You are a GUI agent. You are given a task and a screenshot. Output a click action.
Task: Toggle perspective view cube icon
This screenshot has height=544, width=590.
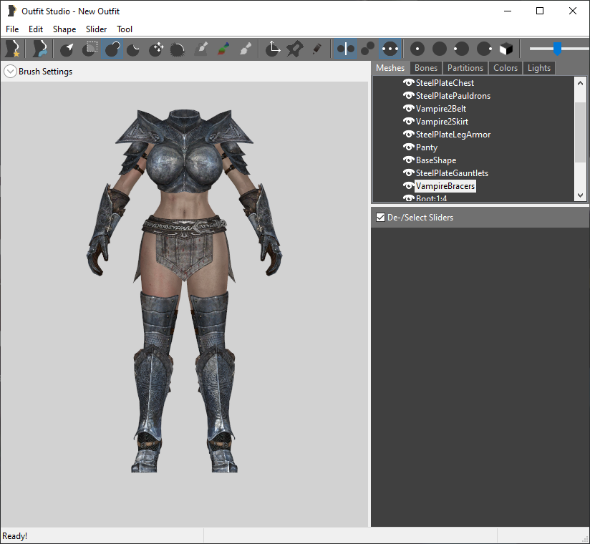pyautogui.click(x=506, y=49)
